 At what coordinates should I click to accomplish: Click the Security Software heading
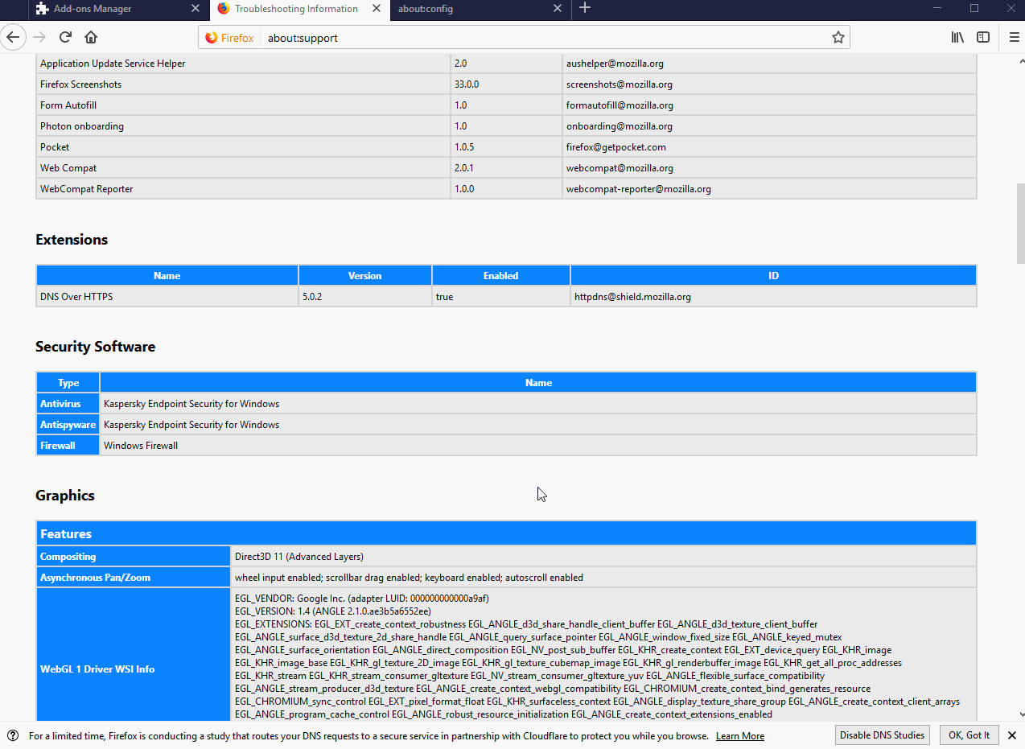pyautogui.click(x=96, y=347)
